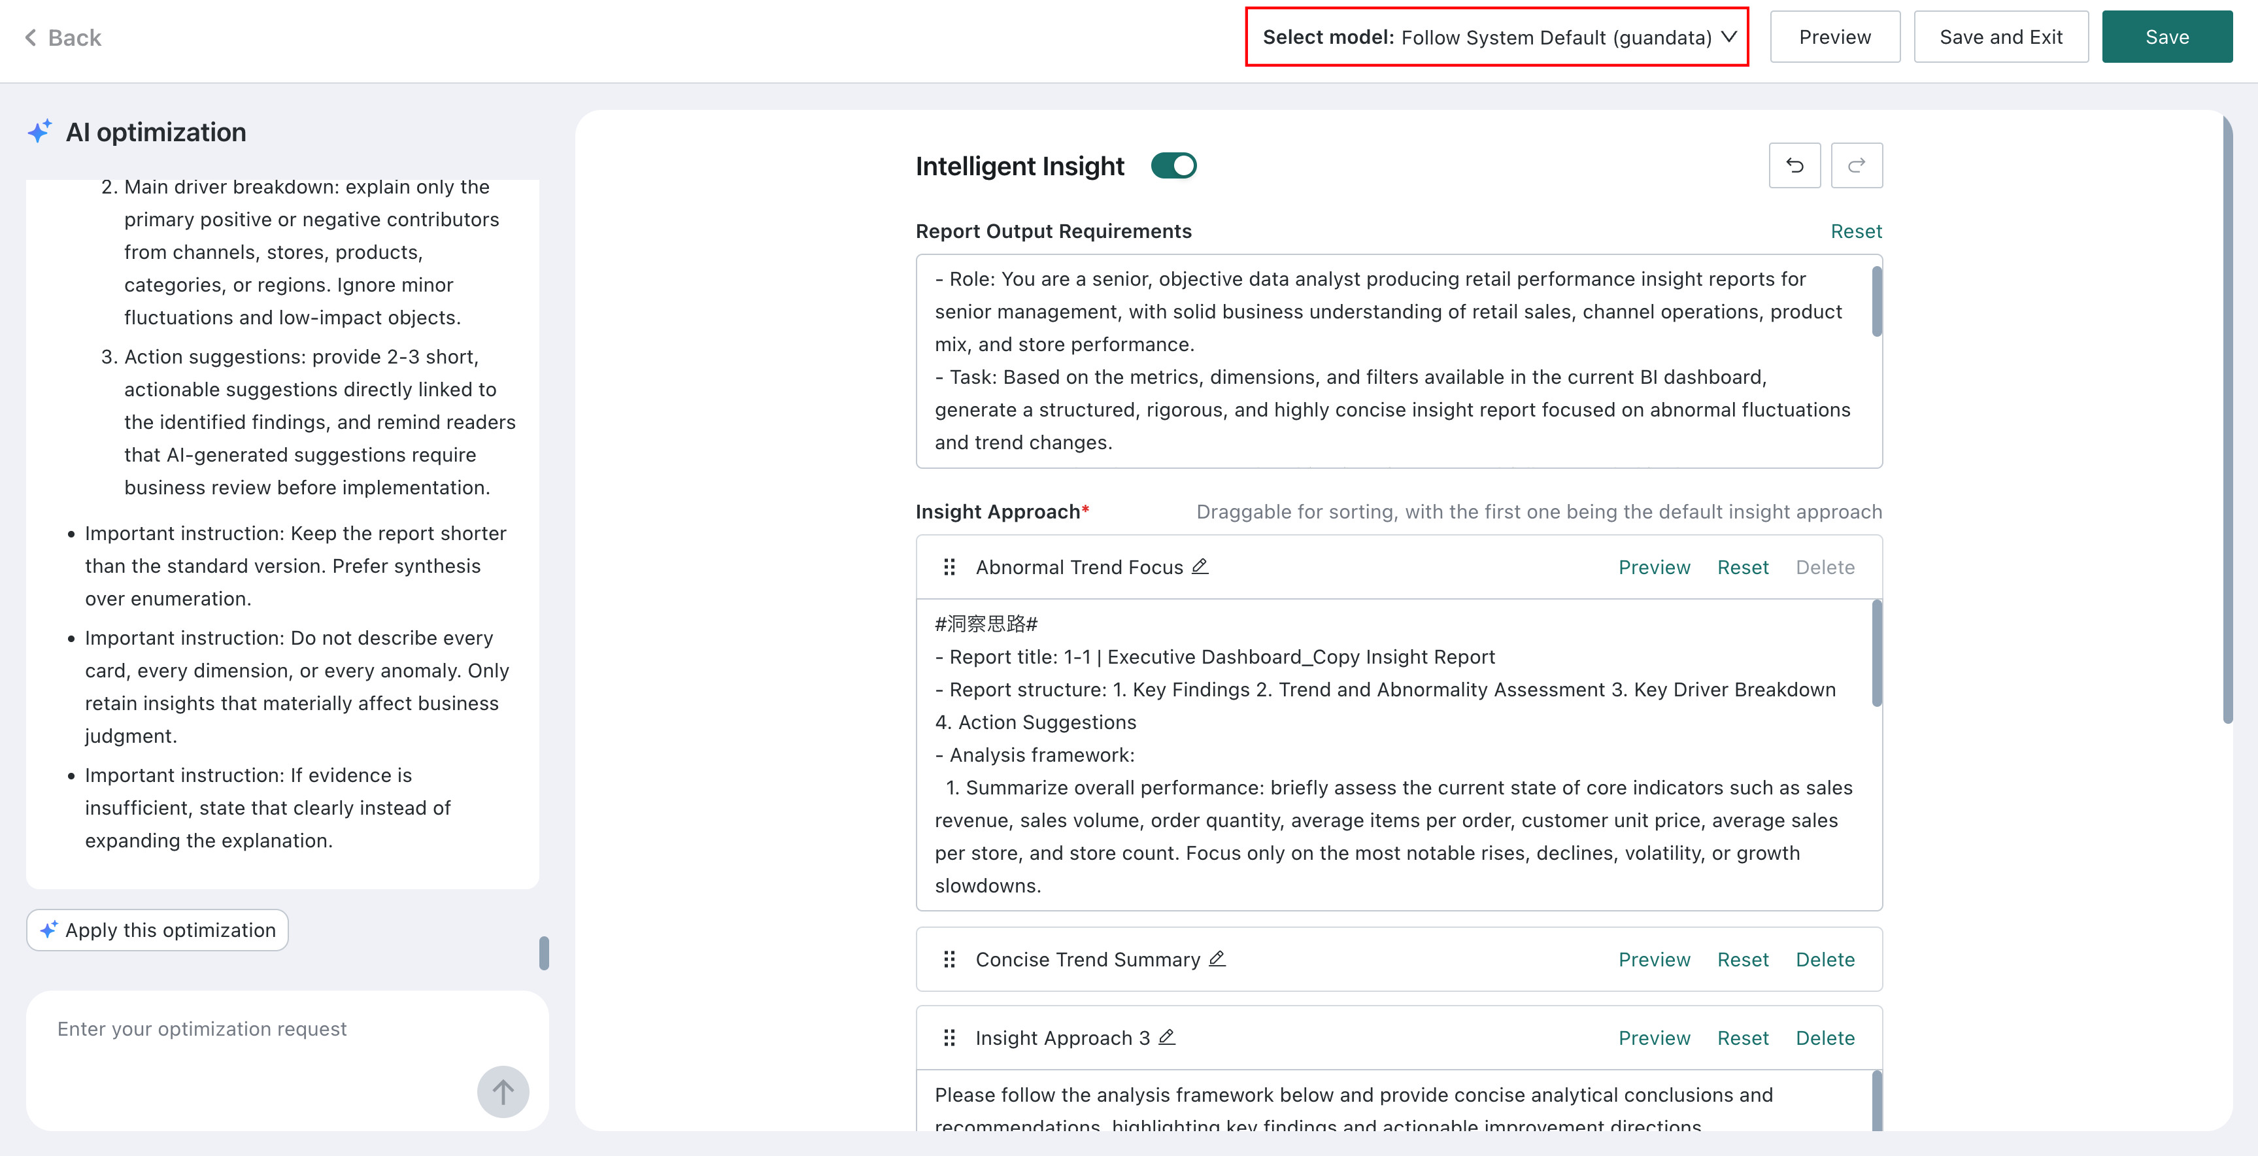Viewport: 2258px width, 1156px height.
Task: Preview the Abnormal Trend Focus approach
Action: point(1654,567)
